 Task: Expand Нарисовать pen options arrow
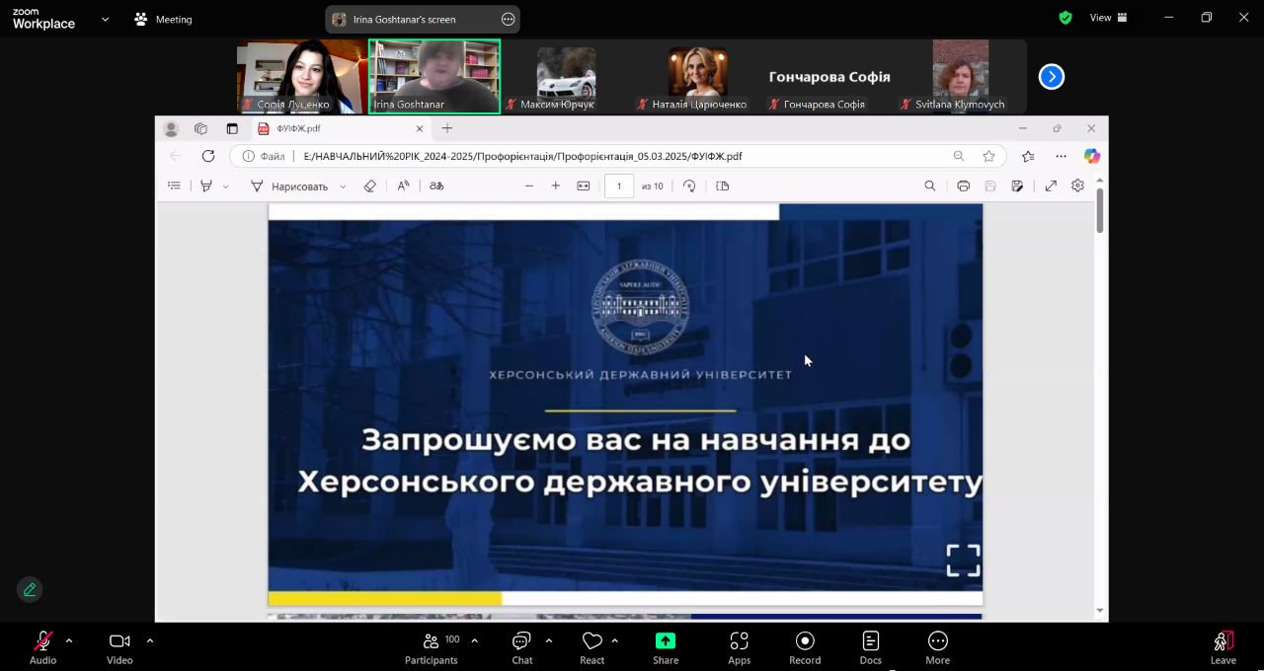343,186
